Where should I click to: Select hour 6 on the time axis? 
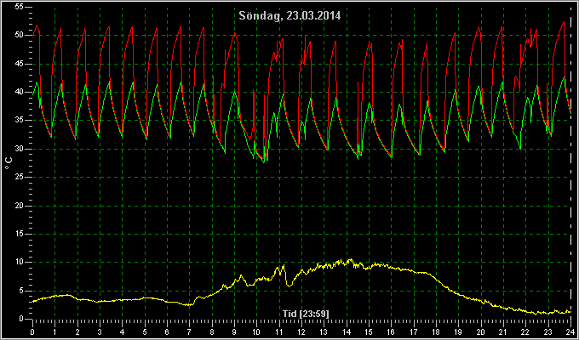coord(167,331)
